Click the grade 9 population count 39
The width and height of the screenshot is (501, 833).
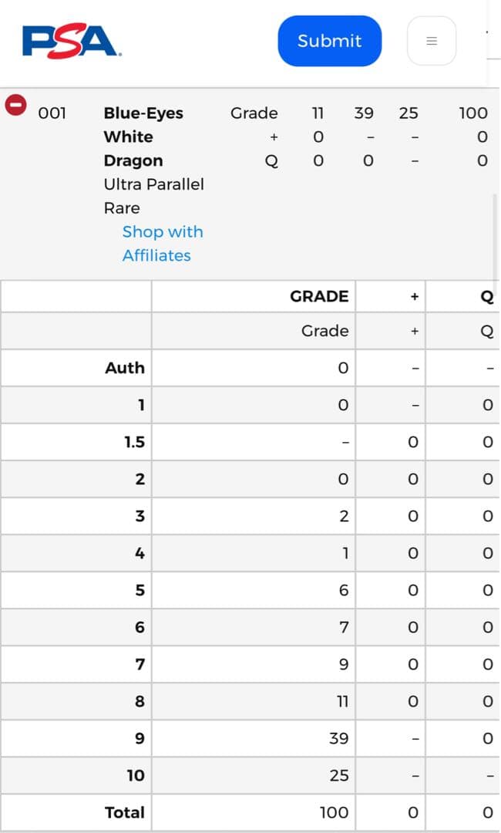[339, 738]
